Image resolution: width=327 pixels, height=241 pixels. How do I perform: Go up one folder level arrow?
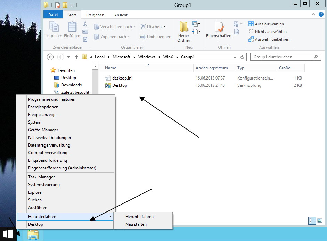click(x=76, y=57)
